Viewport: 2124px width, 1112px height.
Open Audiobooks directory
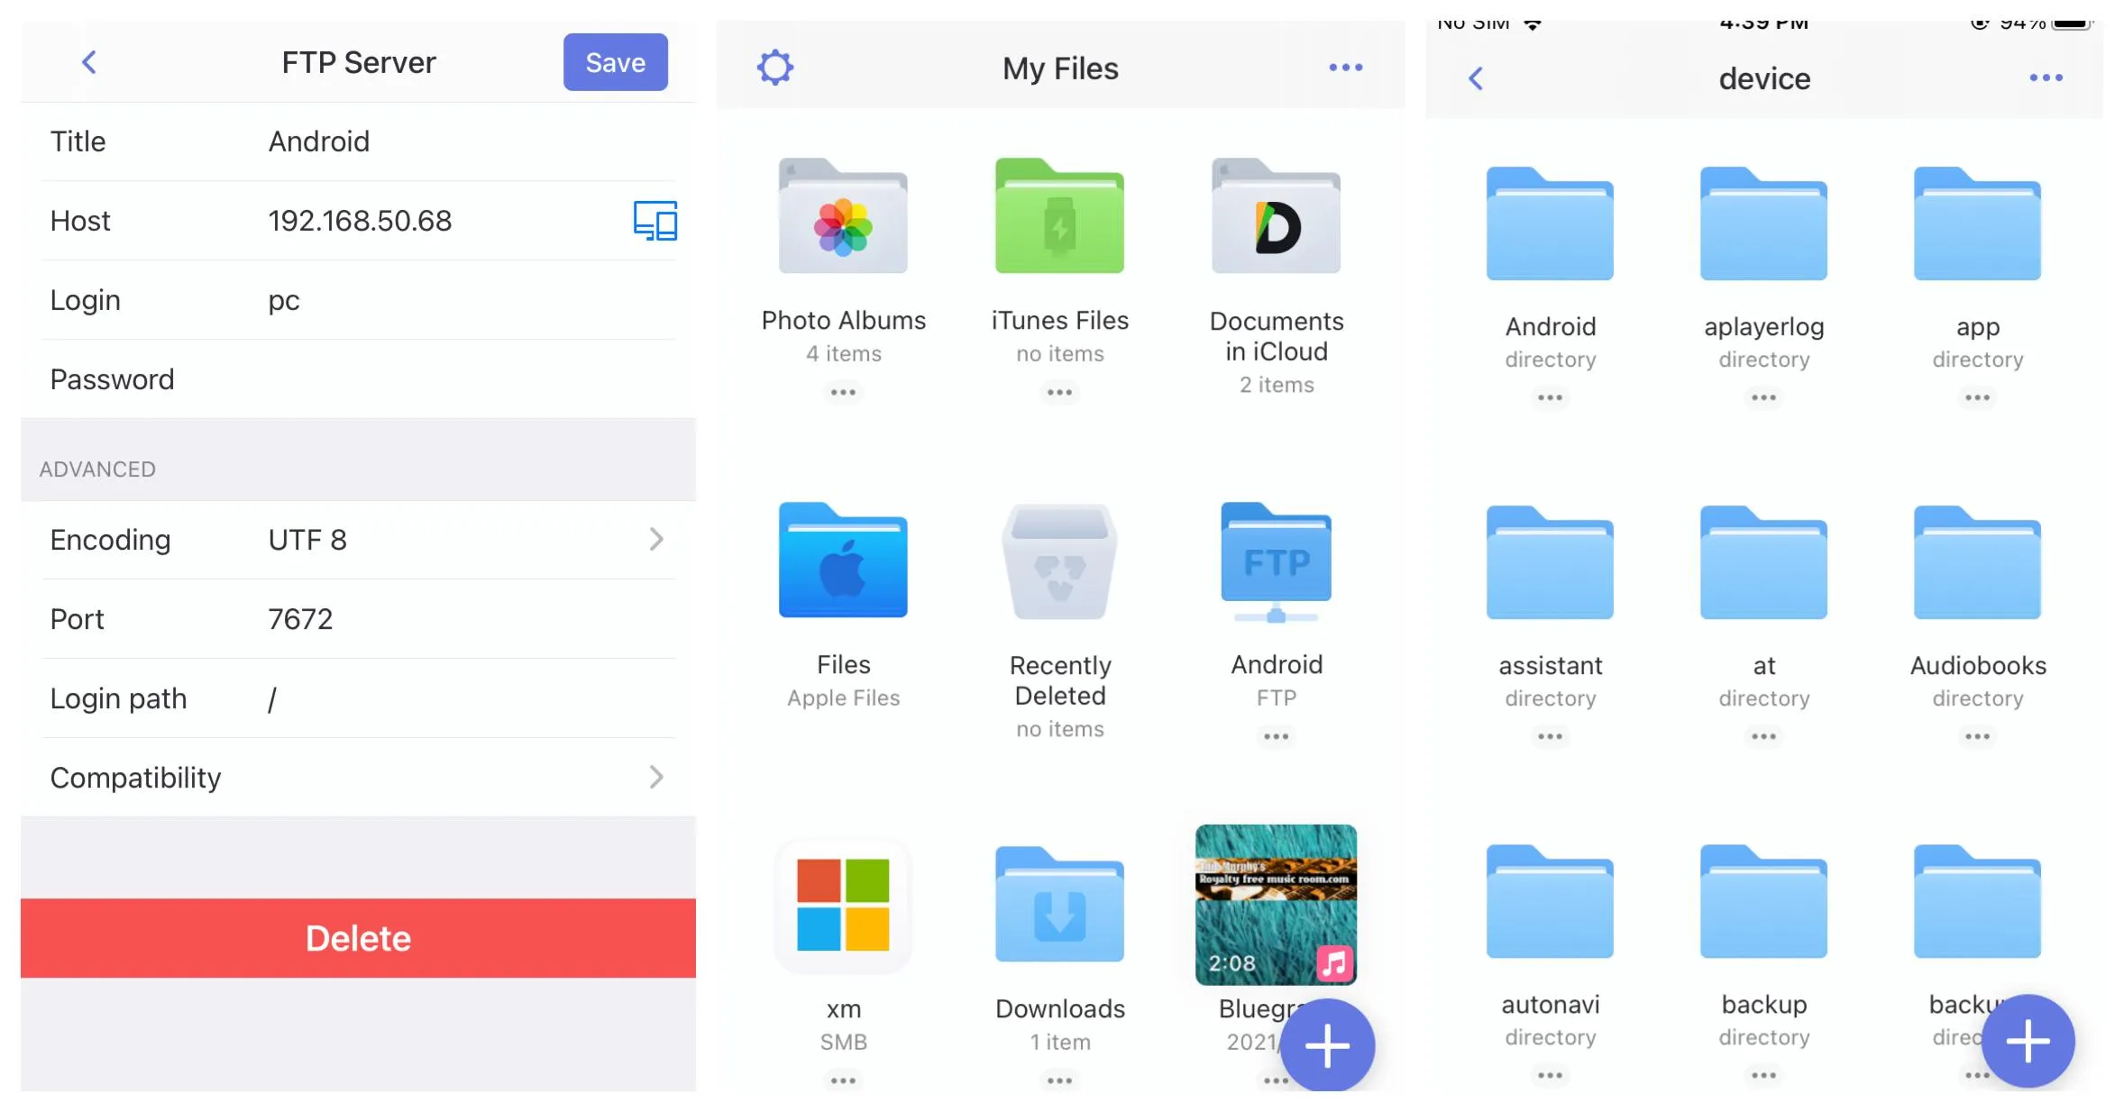click(1977, 561)
